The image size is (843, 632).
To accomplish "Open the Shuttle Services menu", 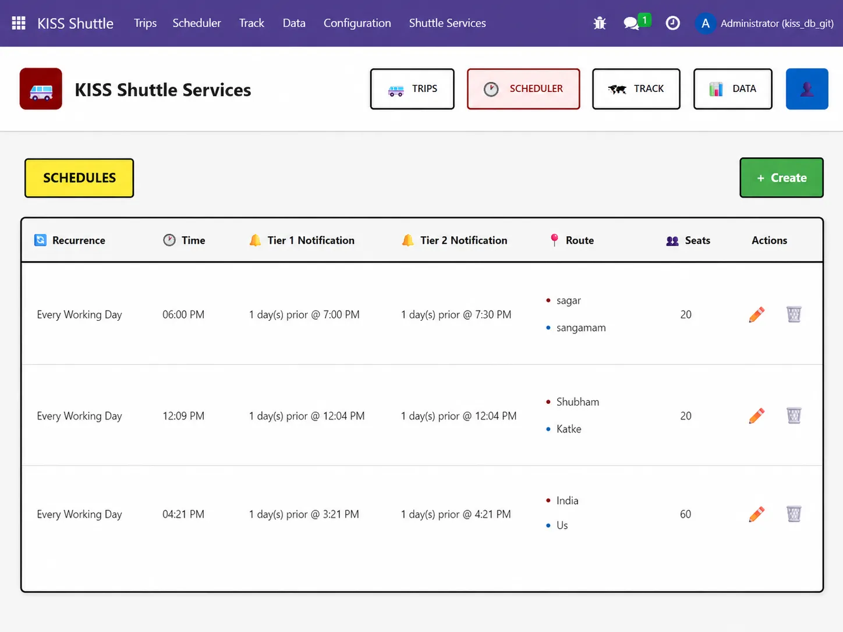I will click(x=447, y=23).
